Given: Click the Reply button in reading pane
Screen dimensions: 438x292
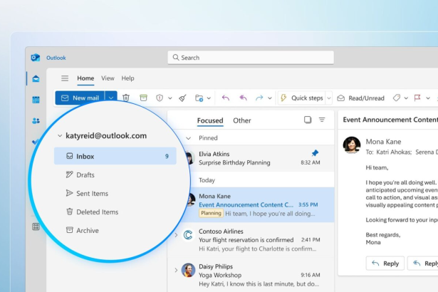Looking at the screenshot, I should (x=385, y=264).
